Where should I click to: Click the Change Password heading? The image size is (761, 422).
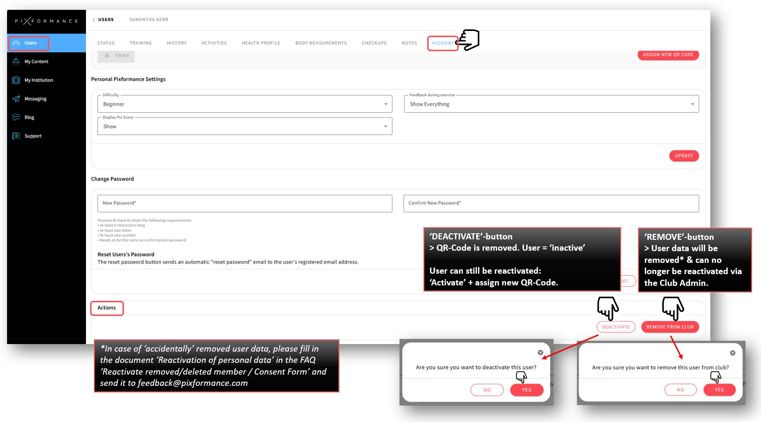[x=113, y=179]
